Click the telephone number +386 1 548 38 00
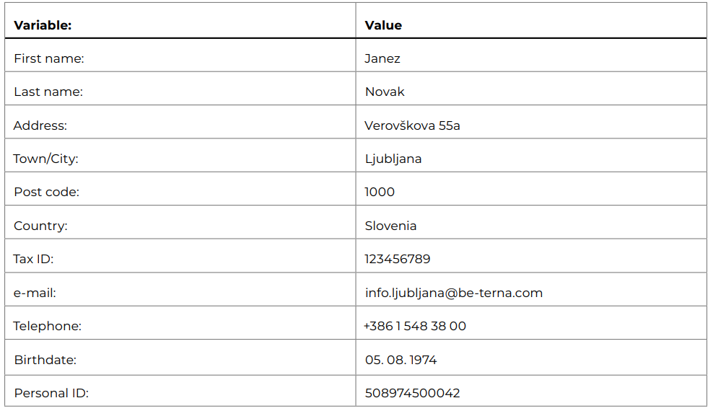Screen dimensions: 713x411 (x=415, y=326)
